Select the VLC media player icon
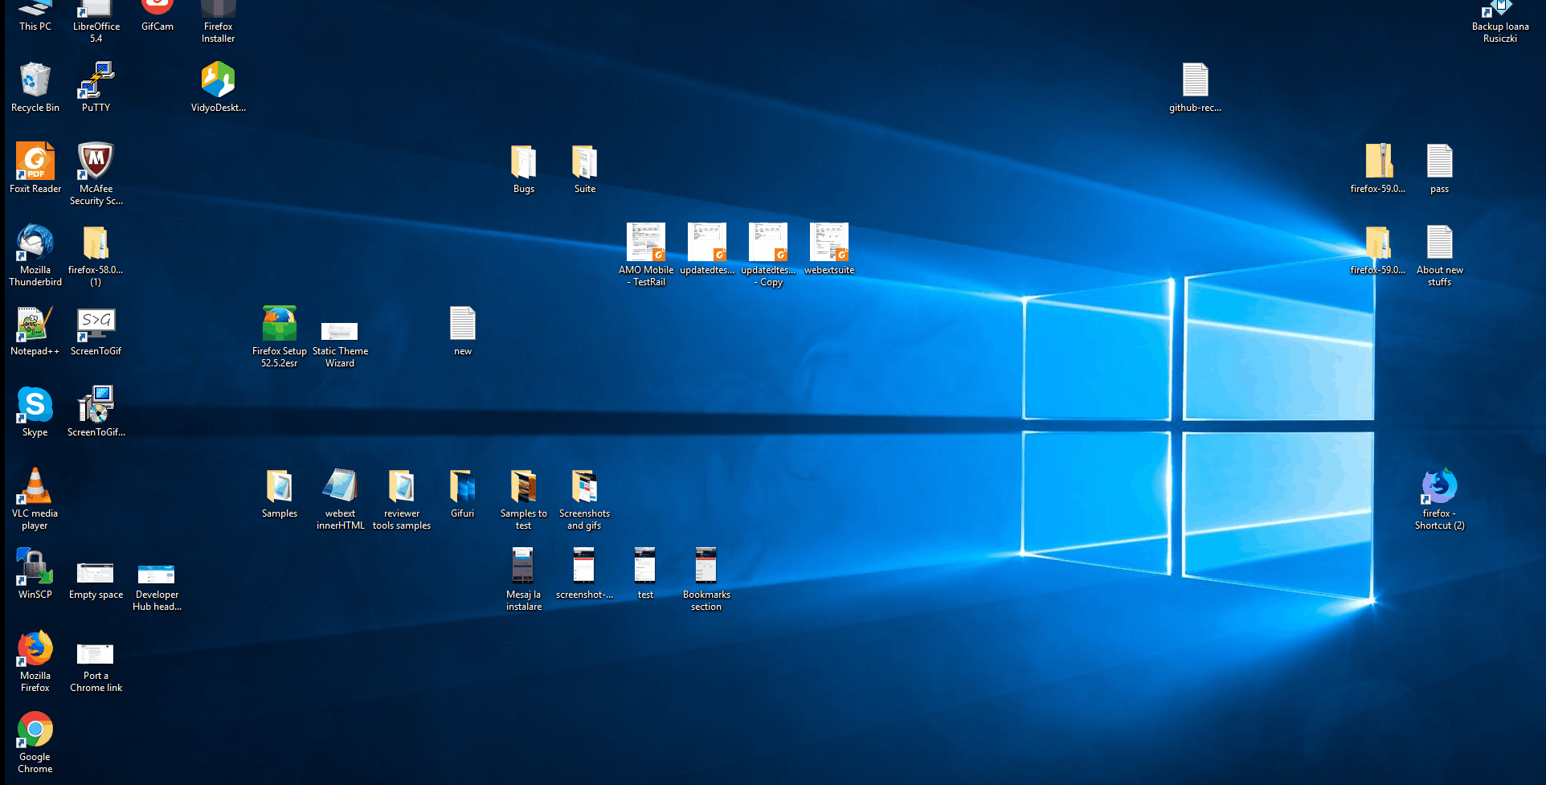The width and height of the screenshot is (1546, 785). pyautogui.click(x=35, y=499)
